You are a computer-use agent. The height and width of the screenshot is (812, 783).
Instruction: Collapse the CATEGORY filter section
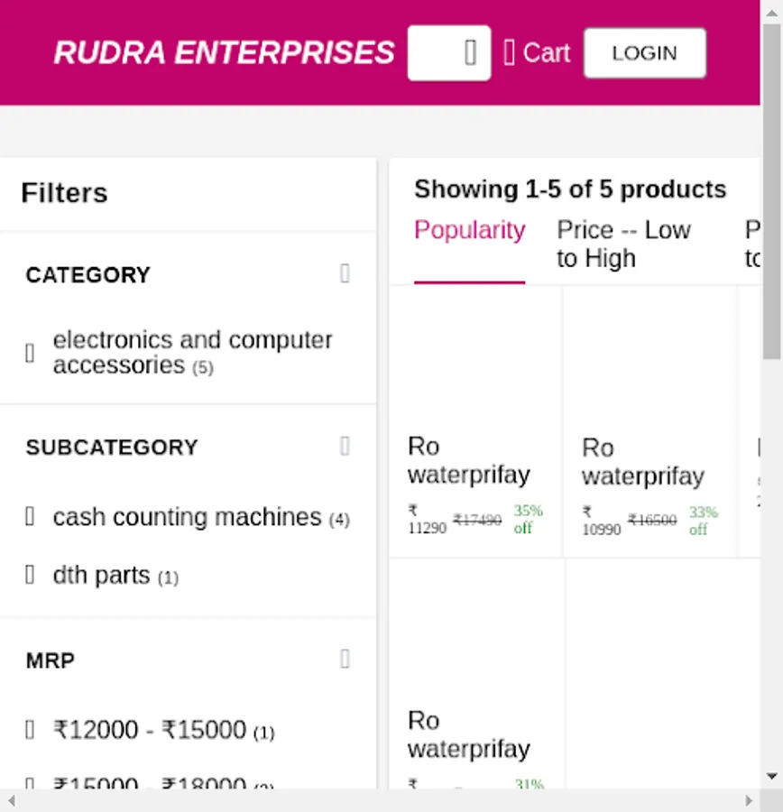345,273
